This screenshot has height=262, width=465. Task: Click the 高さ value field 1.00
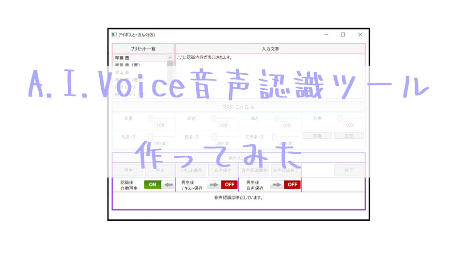pos(286,125)
